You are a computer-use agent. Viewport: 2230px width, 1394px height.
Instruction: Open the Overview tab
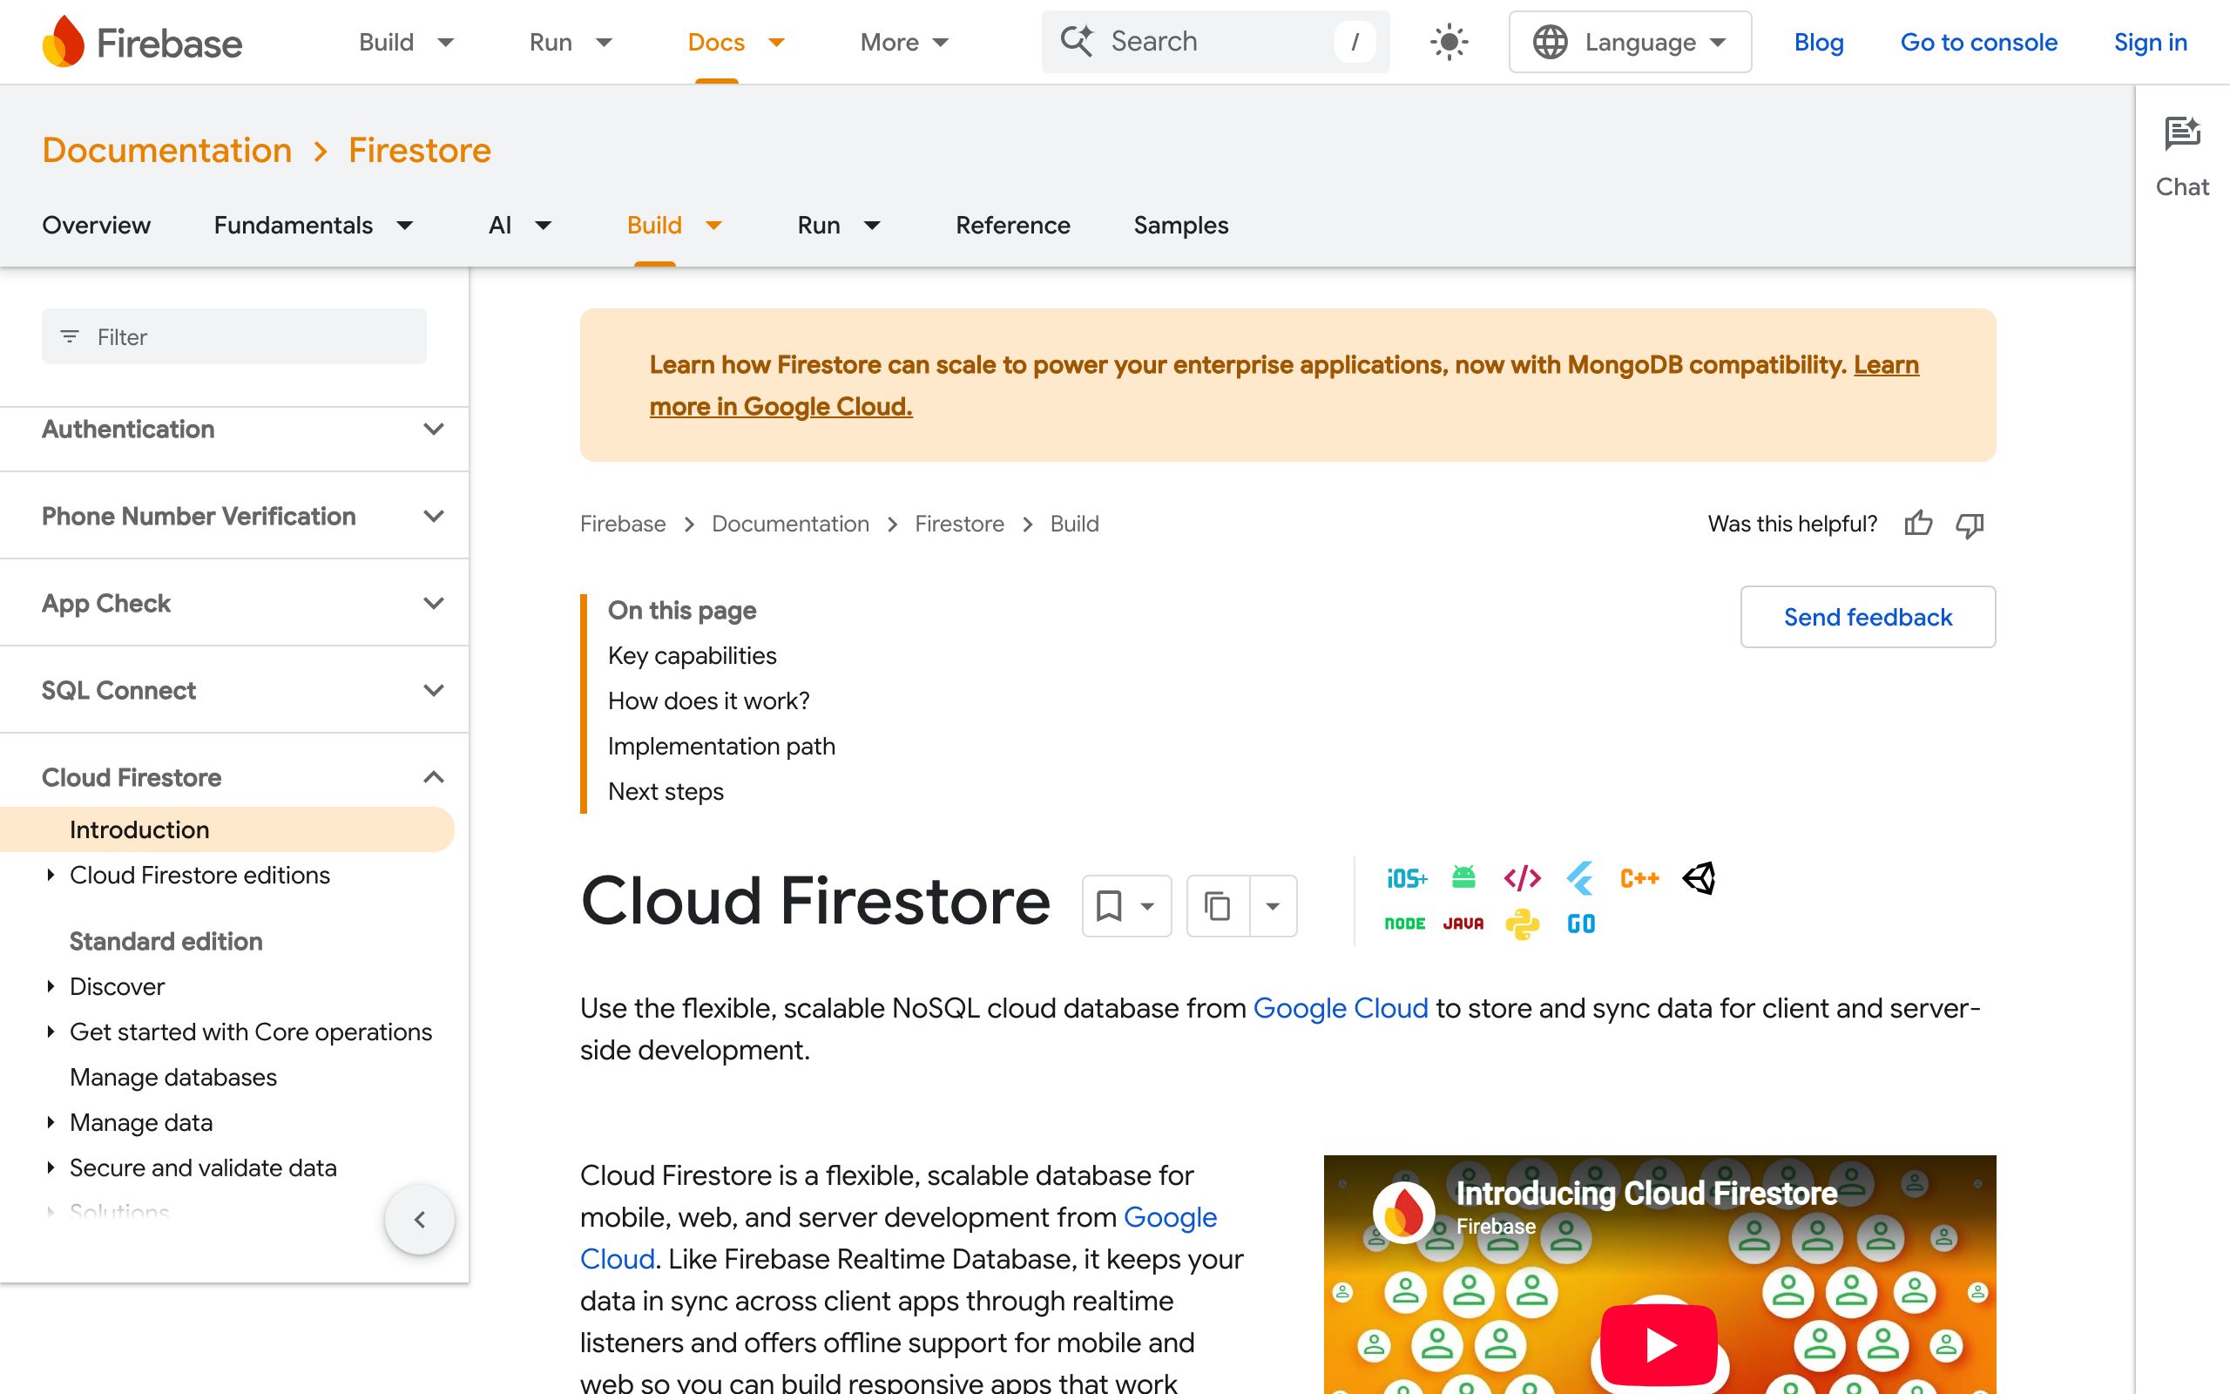(x=96, y=225)
